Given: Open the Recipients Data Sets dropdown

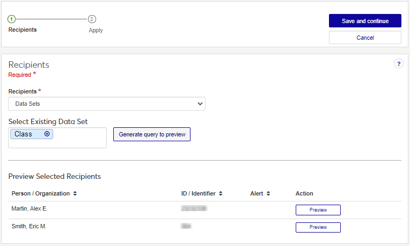Looking at the screenshot, I should (107, 104).
